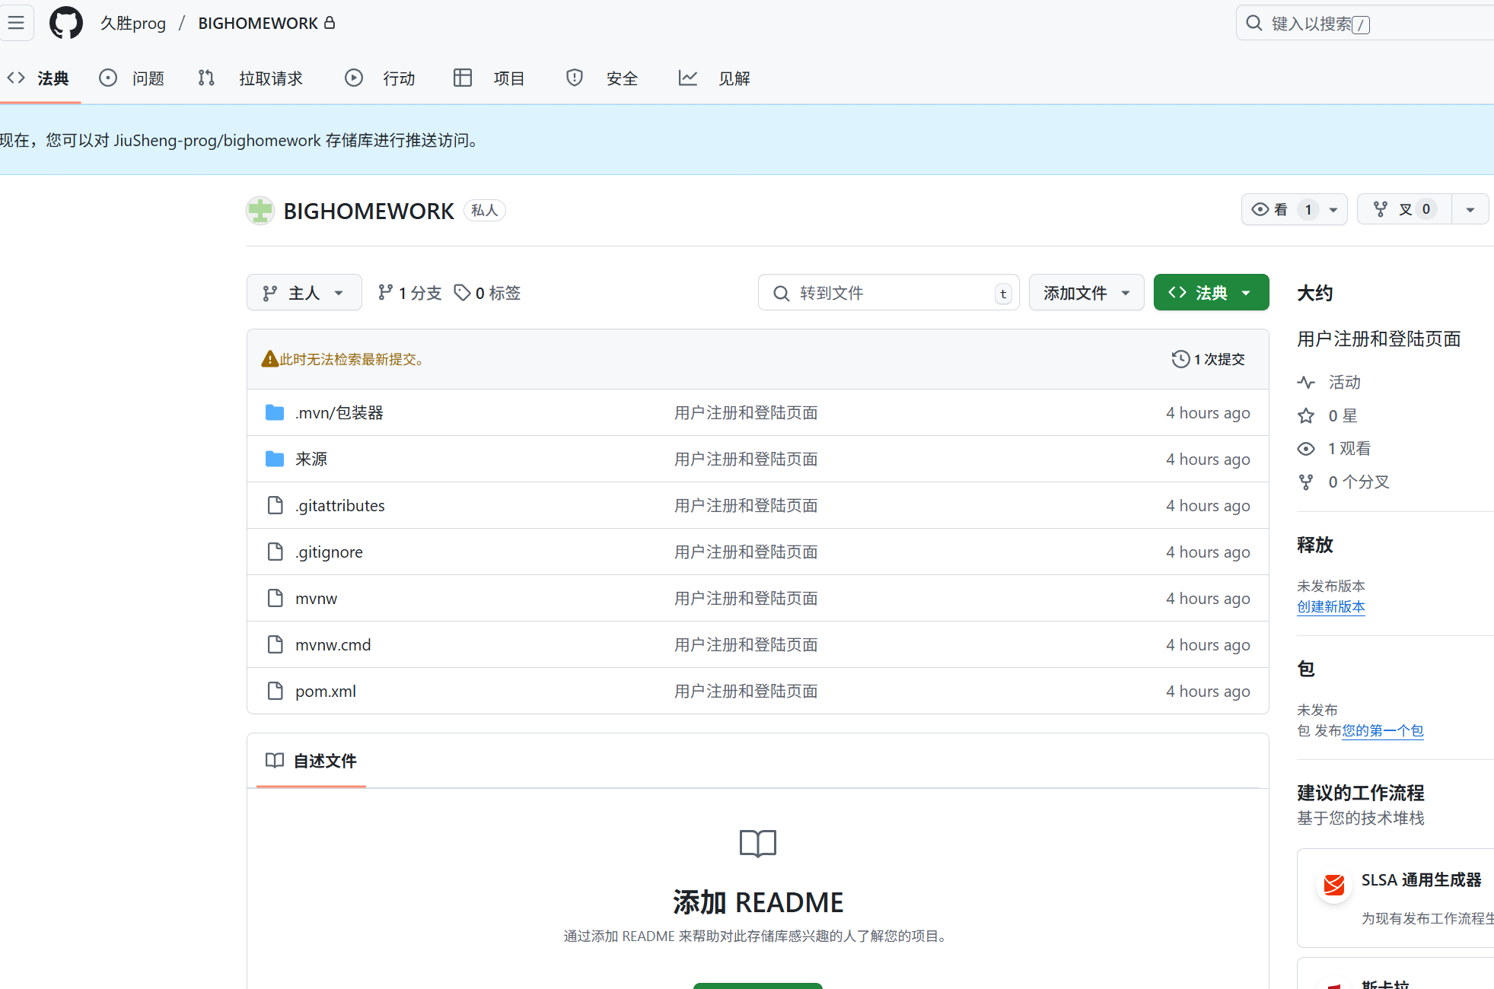Expand the watch count dropdown arrow
The image size is (1494, 989).
1333,209
